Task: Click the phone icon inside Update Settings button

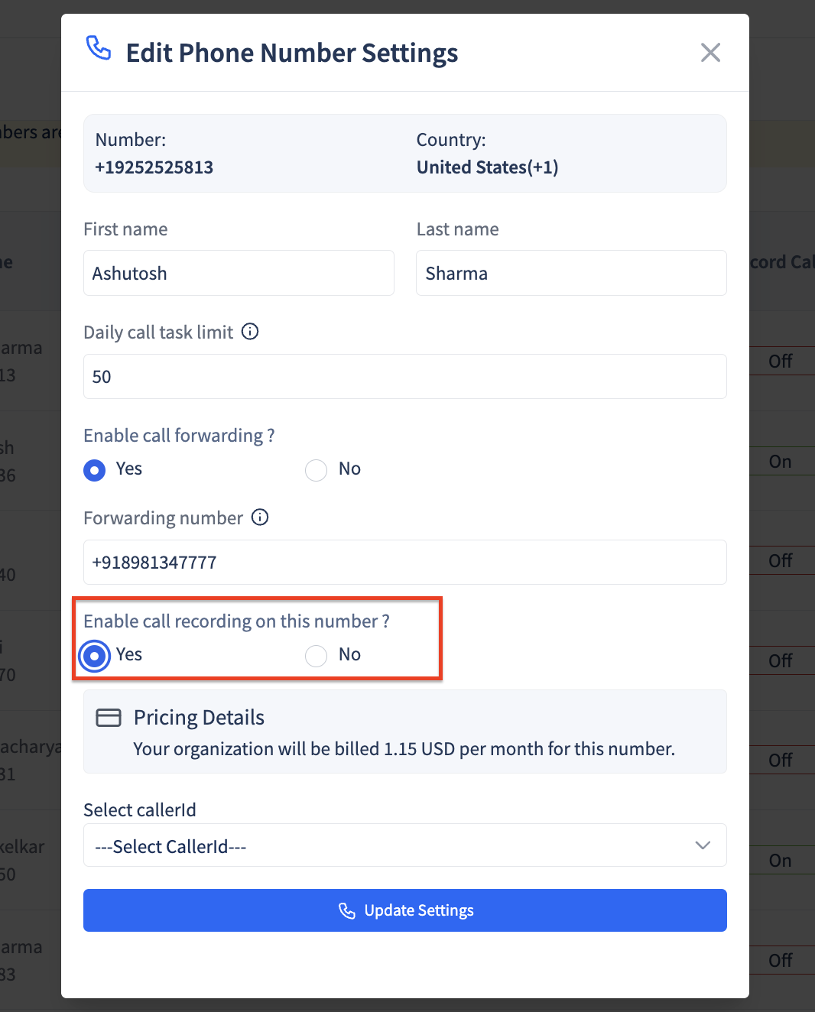Action: [347, 910]
